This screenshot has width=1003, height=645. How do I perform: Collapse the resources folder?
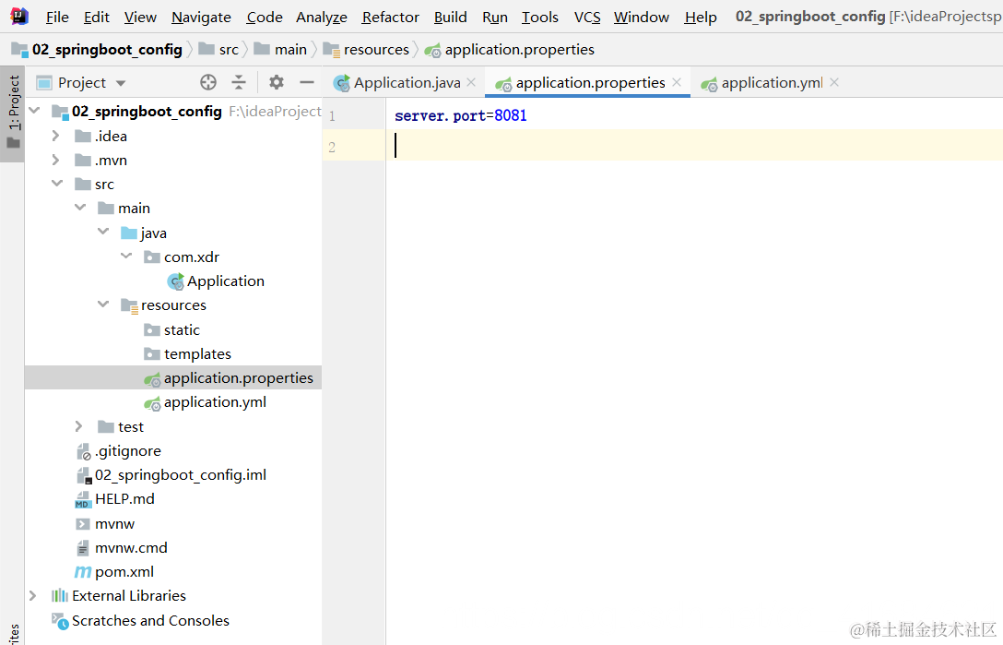(103, 304)
